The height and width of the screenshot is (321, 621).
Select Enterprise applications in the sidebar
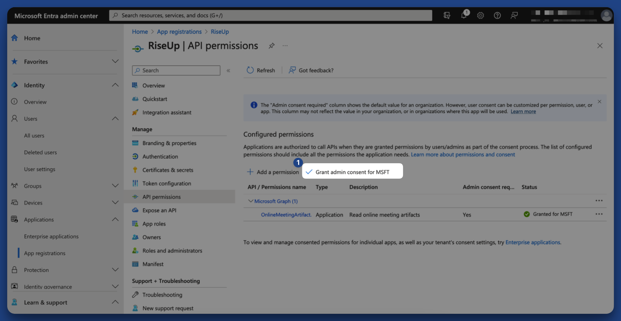click(51, 236)
